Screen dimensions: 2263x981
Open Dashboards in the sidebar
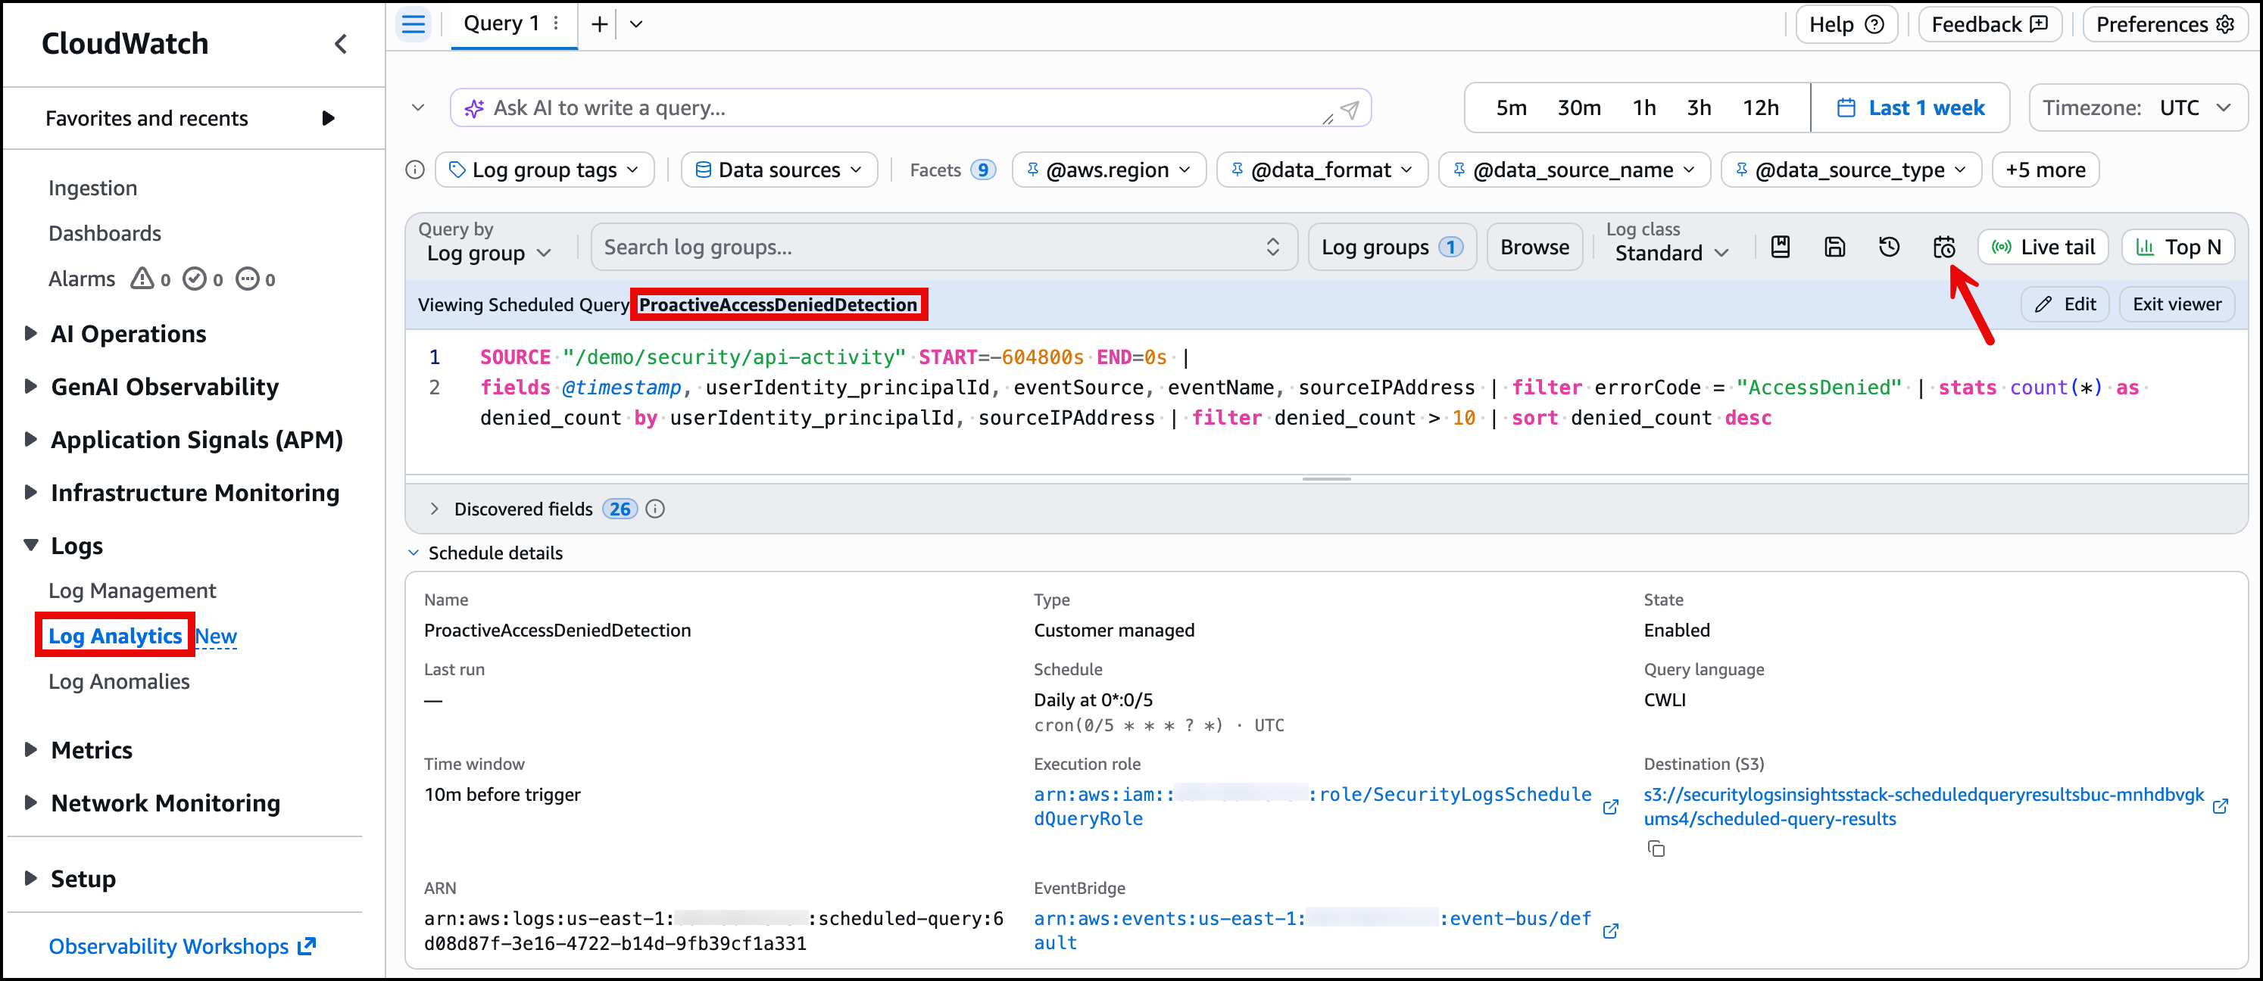coord(105,234)
